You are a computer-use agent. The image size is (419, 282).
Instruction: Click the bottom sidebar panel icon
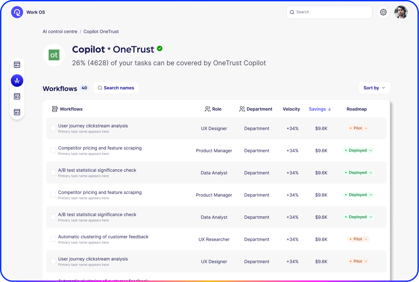(x=17, y=112)
